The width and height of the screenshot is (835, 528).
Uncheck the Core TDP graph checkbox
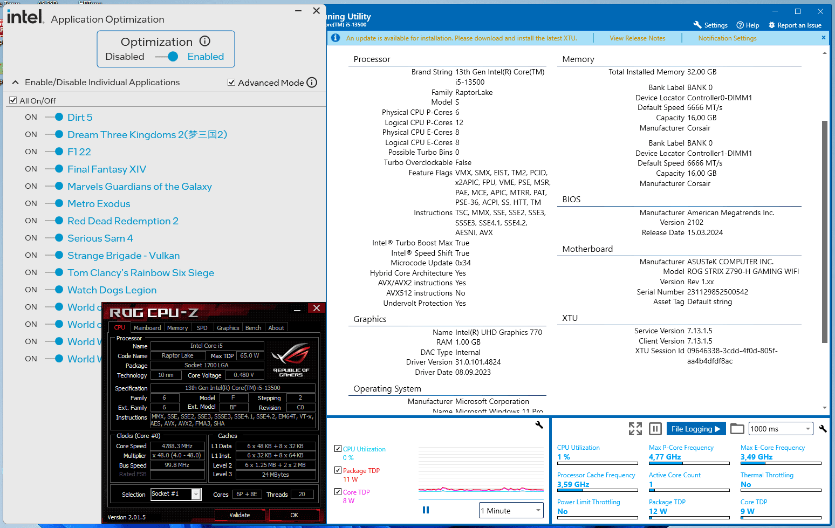pos(338,492)
